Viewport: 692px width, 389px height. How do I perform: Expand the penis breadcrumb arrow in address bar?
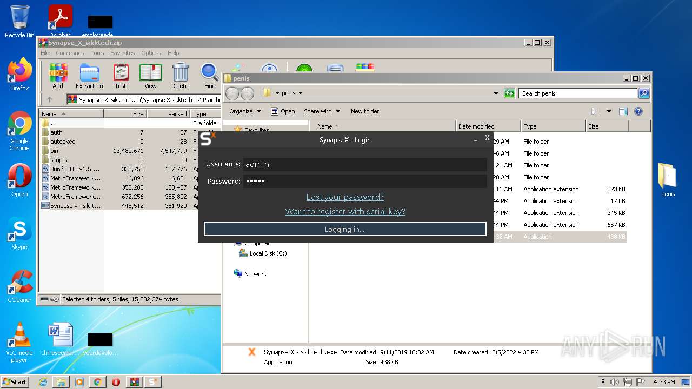(300, 93)
